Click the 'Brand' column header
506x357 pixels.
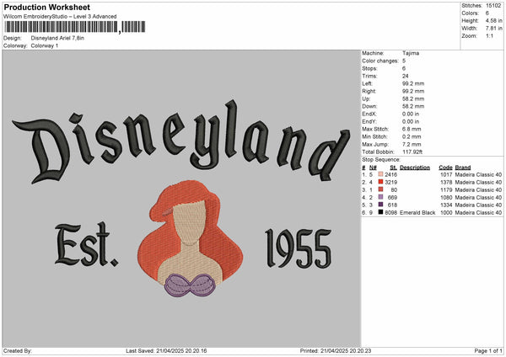[x=463, y=168]
